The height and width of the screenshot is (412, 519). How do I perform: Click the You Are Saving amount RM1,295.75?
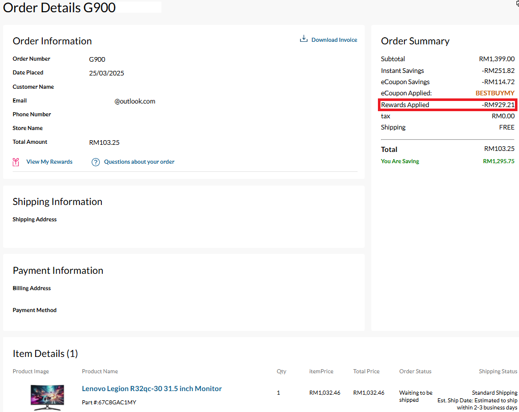tap(498, 161)
